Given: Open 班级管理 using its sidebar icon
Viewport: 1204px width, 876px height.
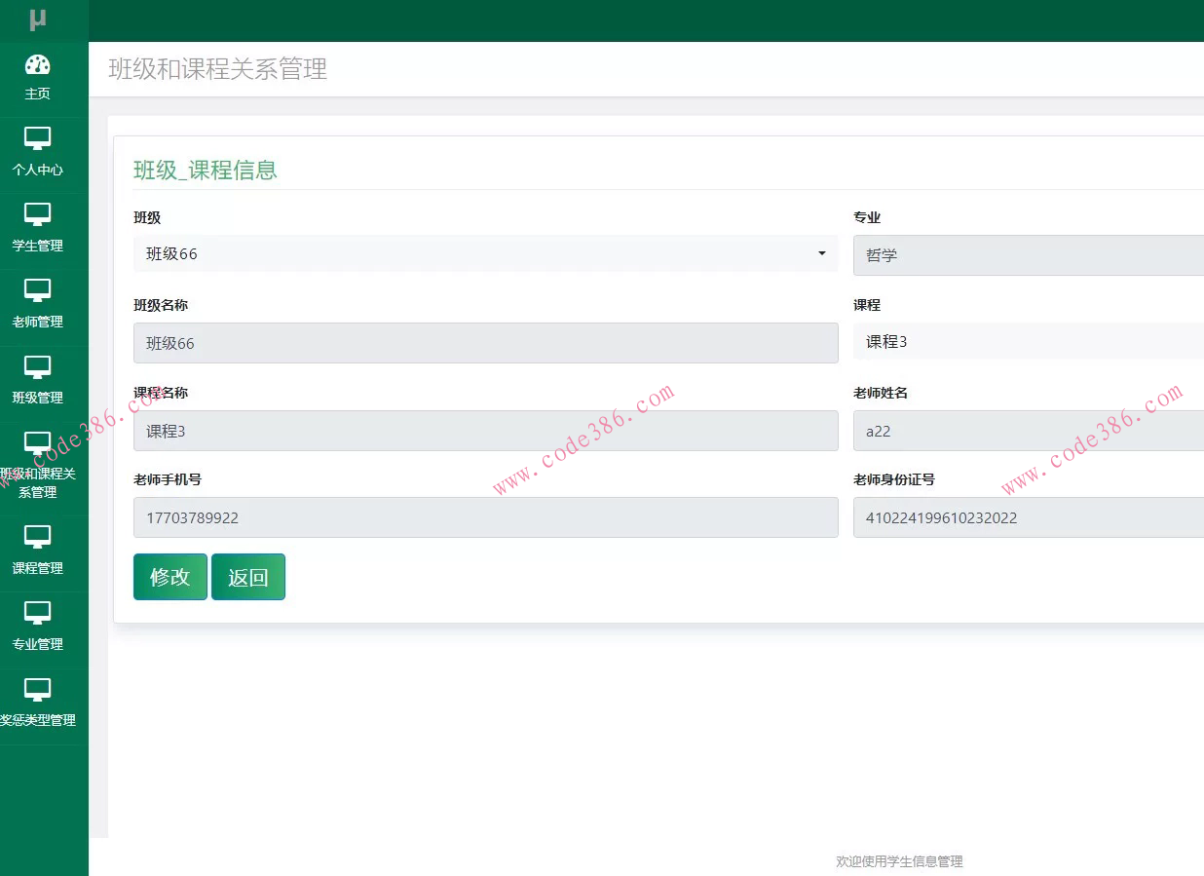Looking at the screenshot, I should click(x=38, y=367).
